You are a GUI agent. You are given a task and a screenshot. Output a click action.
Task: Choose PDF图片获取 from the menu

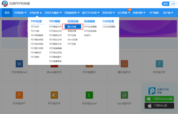[x=37, y=48]
